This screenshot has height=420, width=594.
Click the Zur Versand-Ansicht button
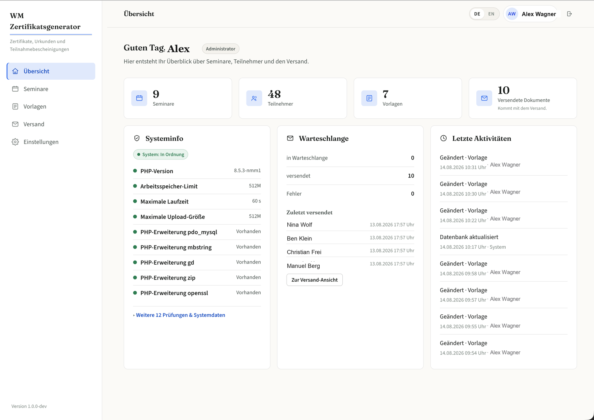coord(314,280)
